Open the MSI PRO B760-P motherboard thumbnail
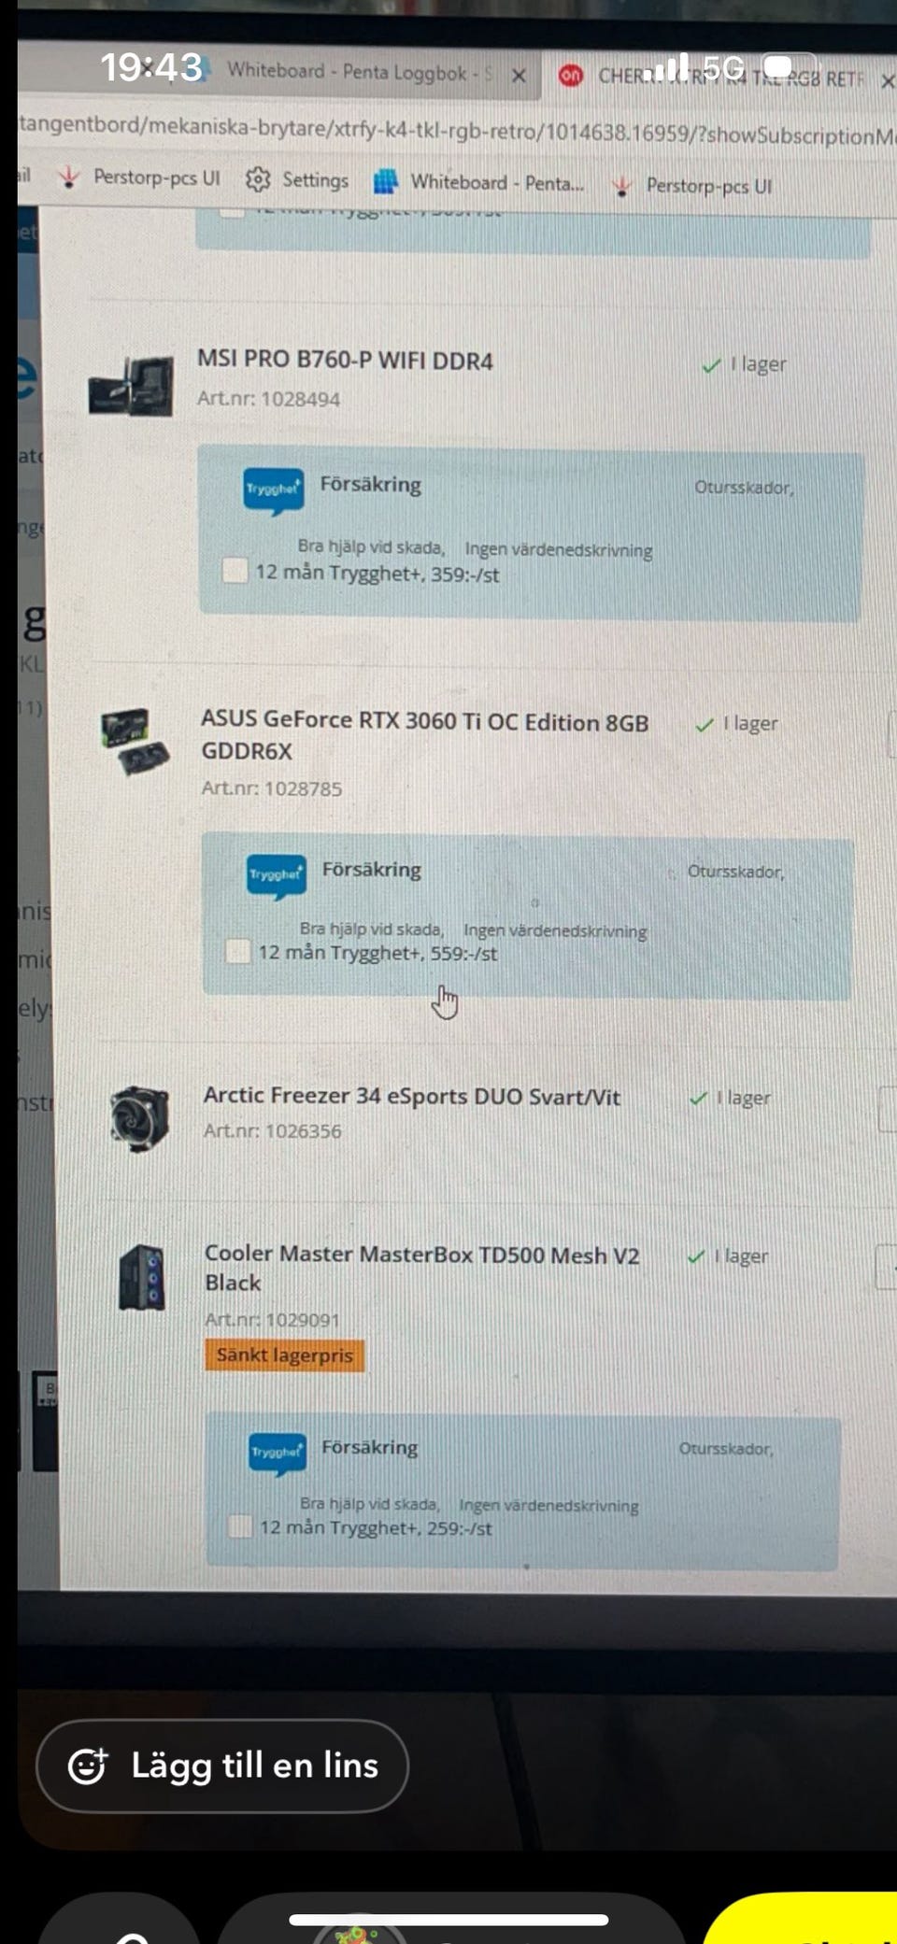 [x=132, y=386]
